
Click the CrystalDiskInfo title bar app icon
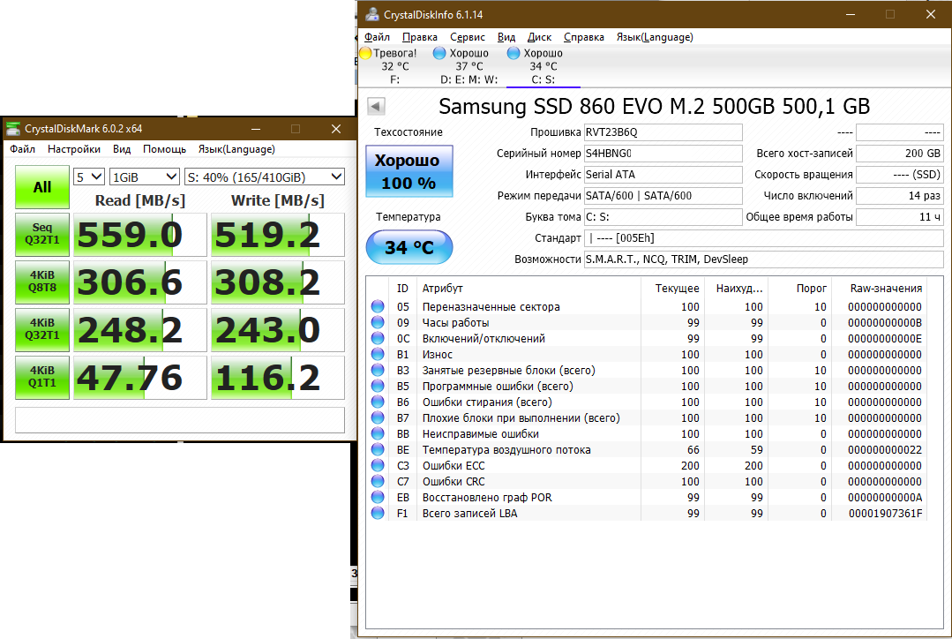pos(371,15)
